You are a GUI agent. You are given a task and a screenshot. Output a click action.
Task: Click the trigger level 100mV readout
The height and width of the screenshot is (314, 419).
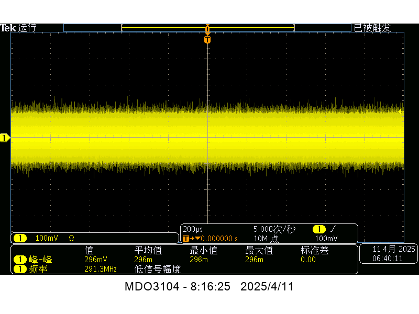(x=326, y=239)
